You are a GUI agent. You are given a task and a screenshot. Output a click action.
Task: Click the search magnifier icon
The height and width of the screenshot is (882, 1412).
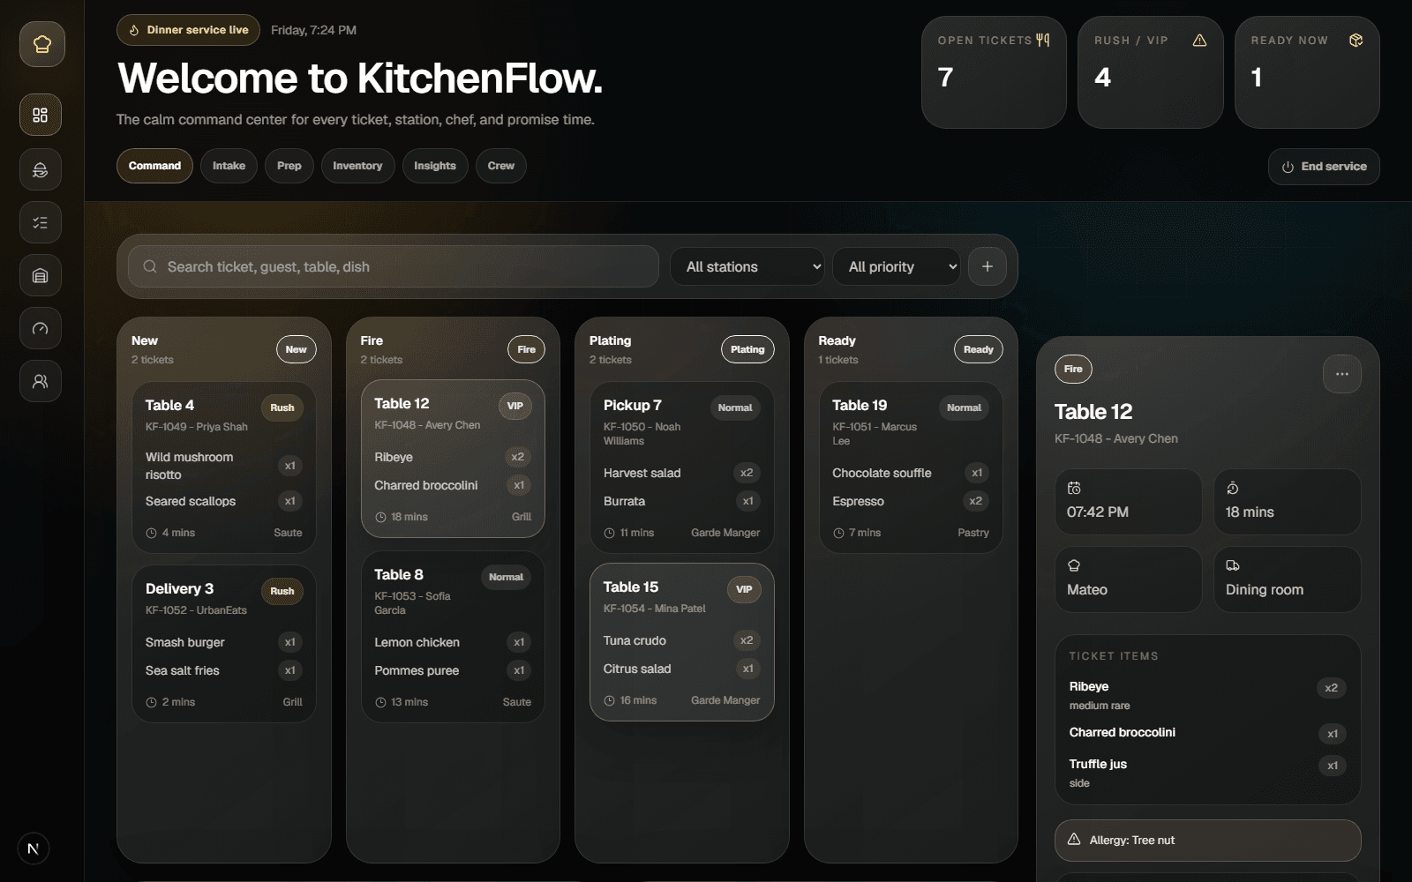[150, 266]
